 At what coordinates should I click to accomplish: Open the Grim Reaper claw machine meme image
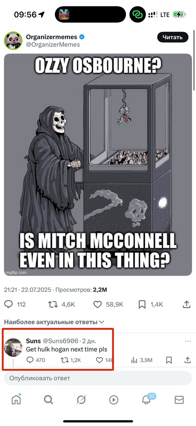pos(98,165)
